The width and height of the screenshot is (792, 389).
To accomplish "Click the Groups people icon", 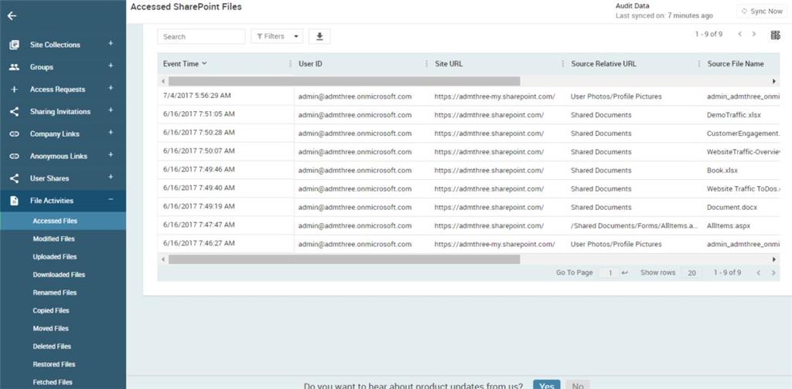I will [14, 67].
